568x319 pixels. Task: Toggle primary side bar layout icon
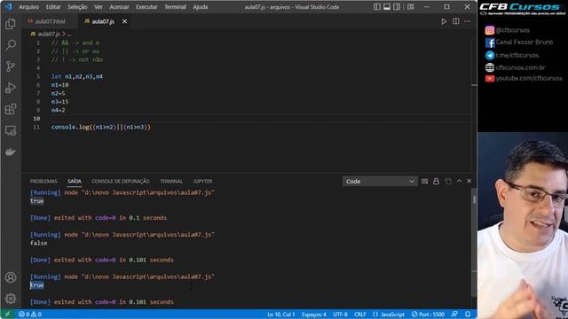(x=377, y=7)
